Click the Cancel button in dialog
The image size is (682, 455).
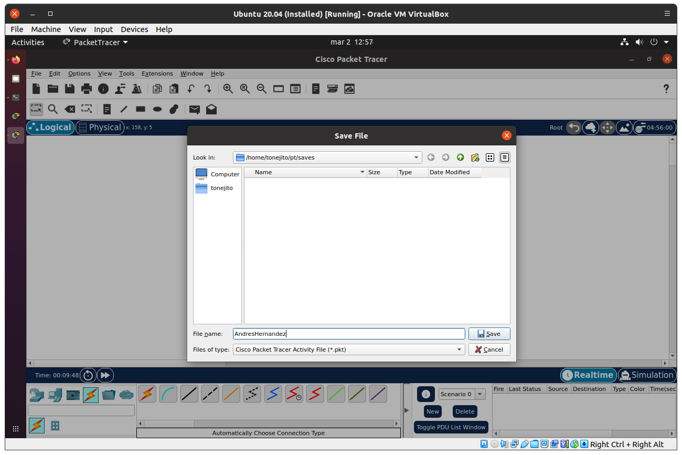click(489, 350)
